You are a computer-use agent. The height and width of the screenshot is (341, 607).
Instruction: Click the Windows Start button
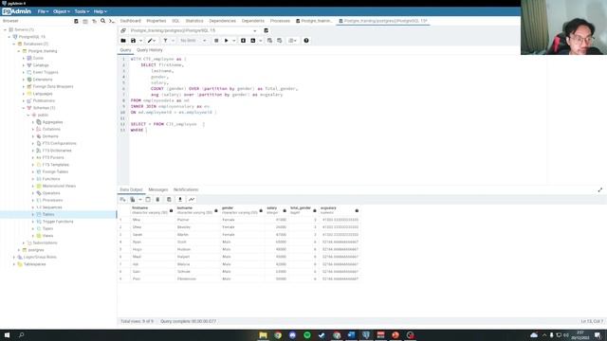pos(7,335)
